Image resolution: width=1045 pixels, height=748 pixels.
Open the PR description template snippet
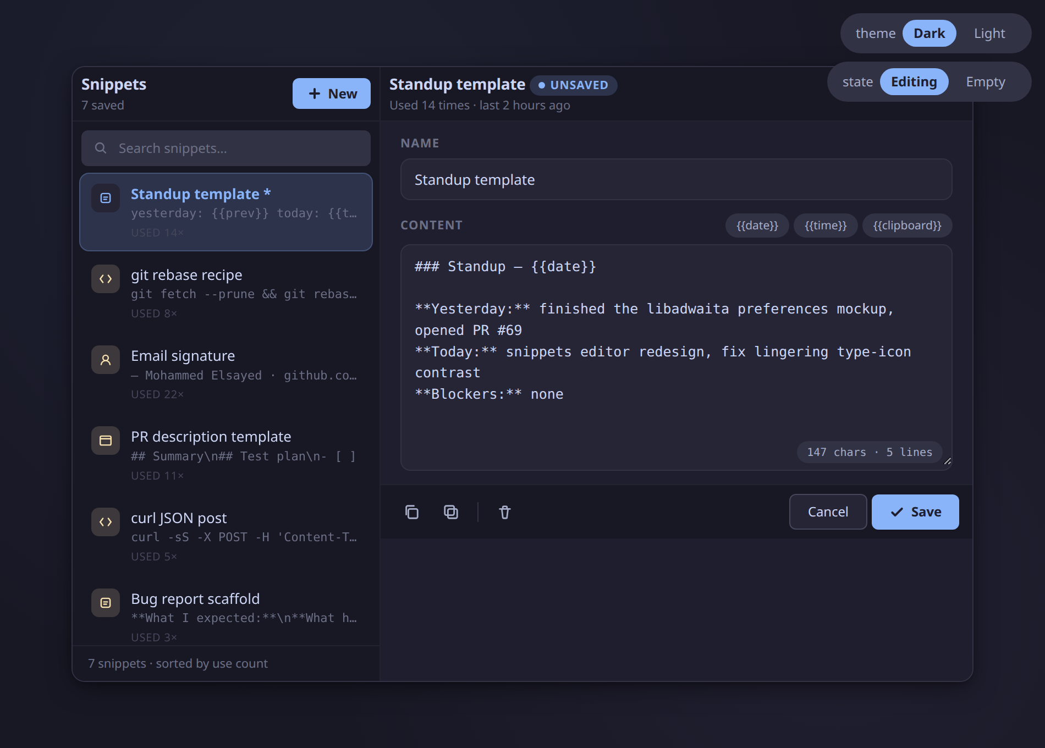tap(226, 455)
